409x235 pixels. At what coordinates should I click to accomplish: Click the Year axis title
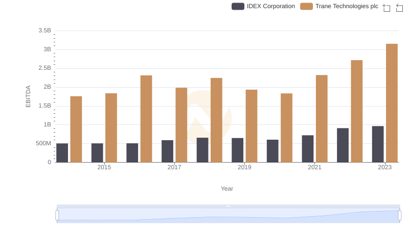click(x=227, y=189)
